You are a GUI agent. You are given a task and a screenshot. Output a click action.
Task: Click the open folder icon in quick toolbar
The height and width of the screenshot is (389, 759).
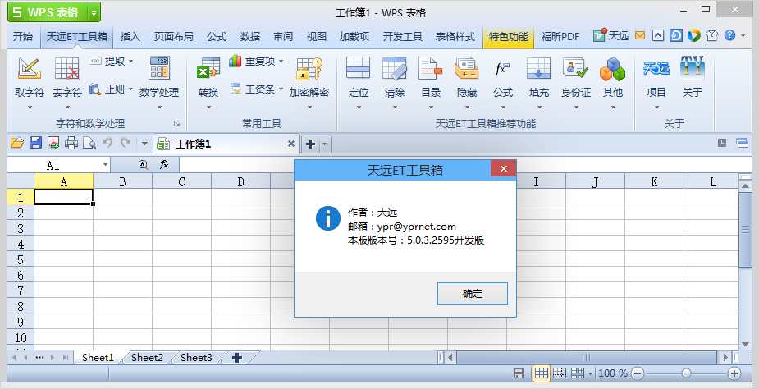(x=17, y=143)
